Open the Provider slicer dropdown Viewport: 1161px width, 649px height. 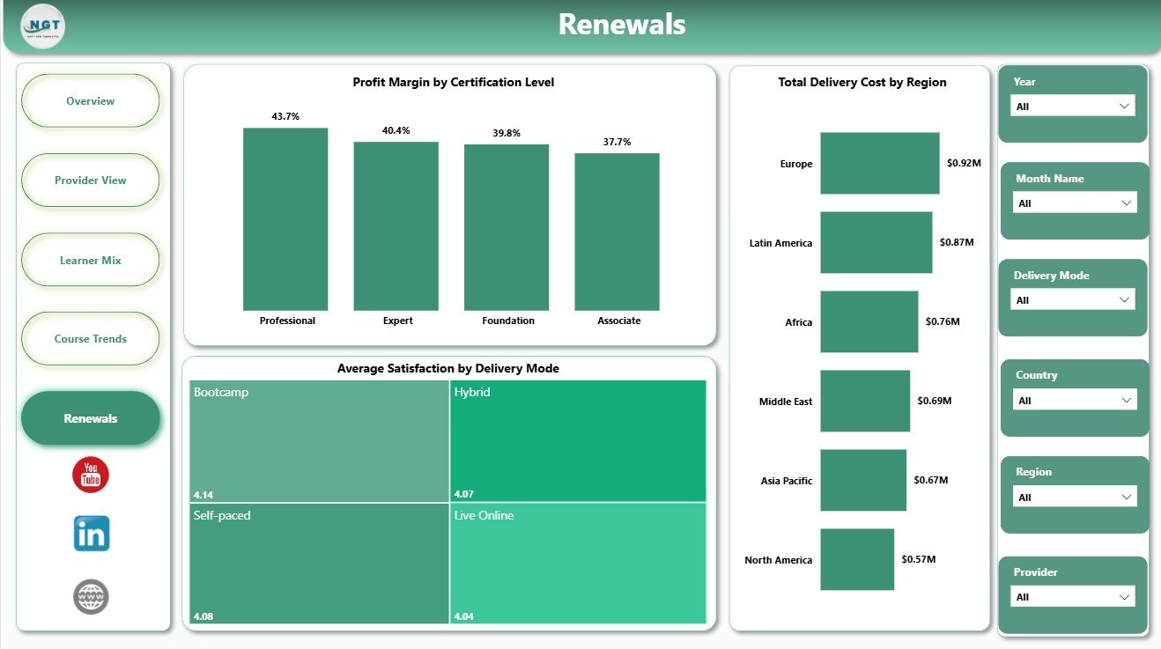1072,596
